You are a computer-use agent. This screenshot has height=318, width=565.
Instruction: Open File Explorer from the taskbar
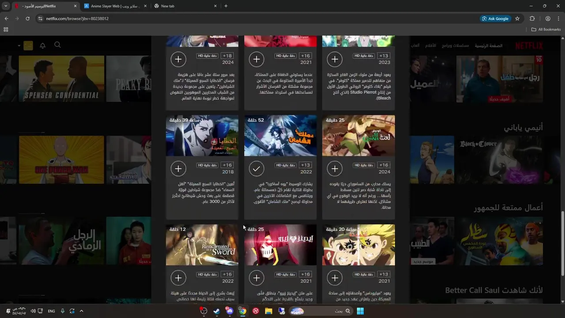(268, 311)
